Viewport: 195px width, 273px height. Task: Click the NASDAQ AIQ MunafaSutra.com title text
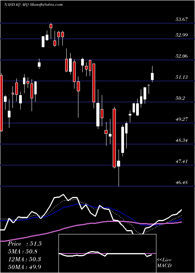(33, 5)
